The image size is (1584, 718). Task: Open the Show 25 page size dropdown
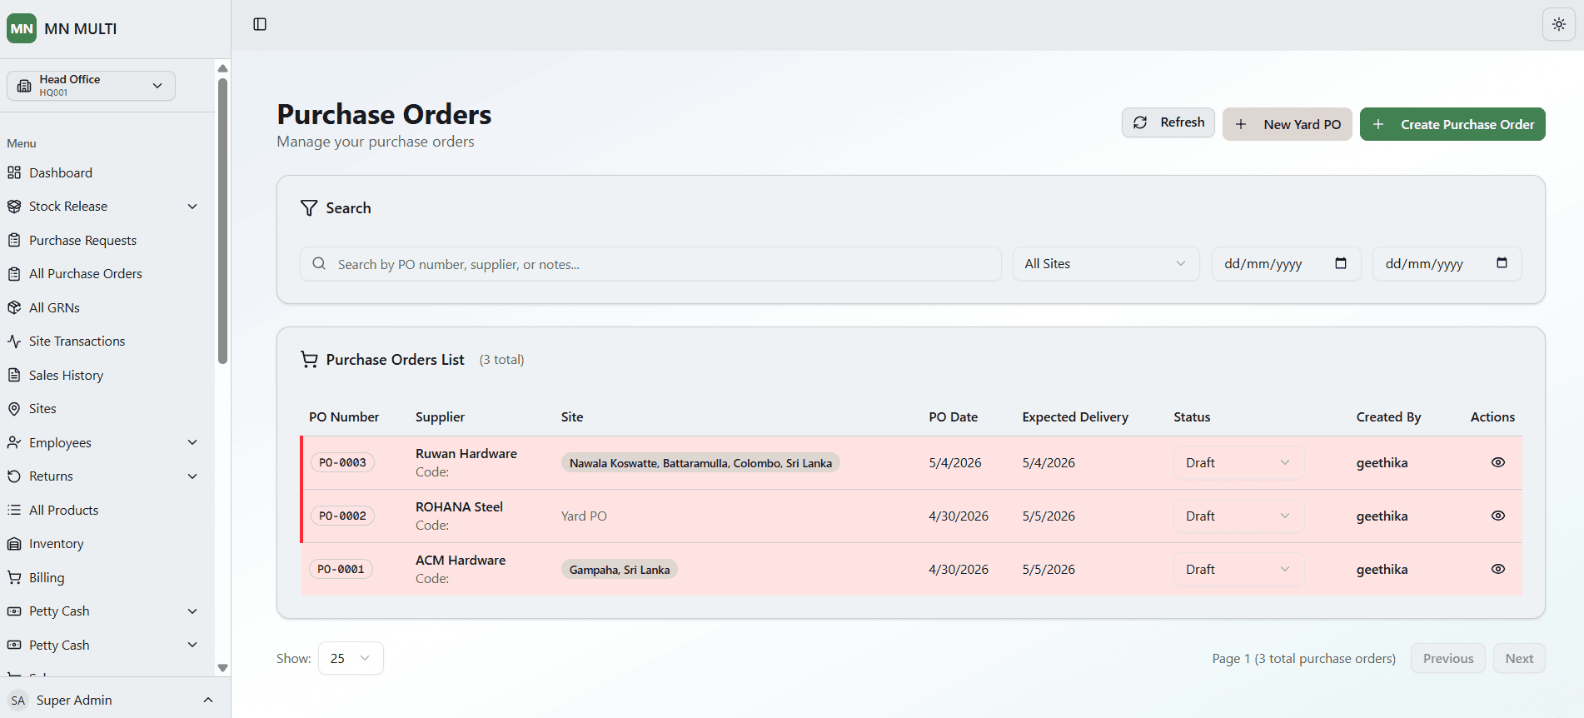[x=351, y=658]
